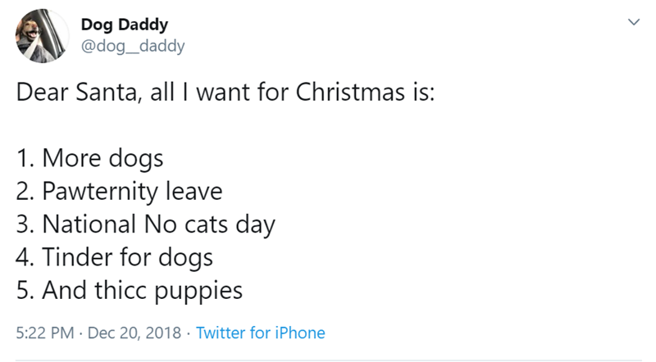Expand the tweet options chevron
This screenshot has height=362, width=656.
[x=631, y=25]
